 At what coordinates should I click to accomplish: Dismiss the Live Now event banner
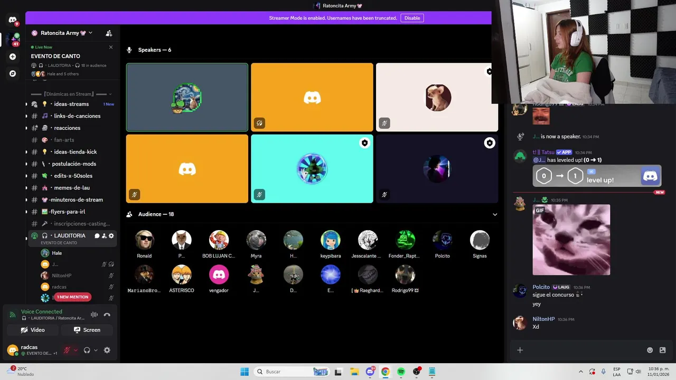pyautogui.click(x=111, y=47)
